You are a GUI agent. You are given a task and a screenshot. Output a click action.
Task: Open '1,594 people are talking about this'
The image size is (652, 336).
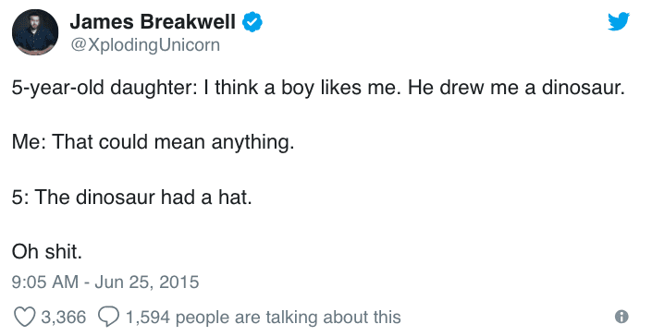(x=264, y=318)
